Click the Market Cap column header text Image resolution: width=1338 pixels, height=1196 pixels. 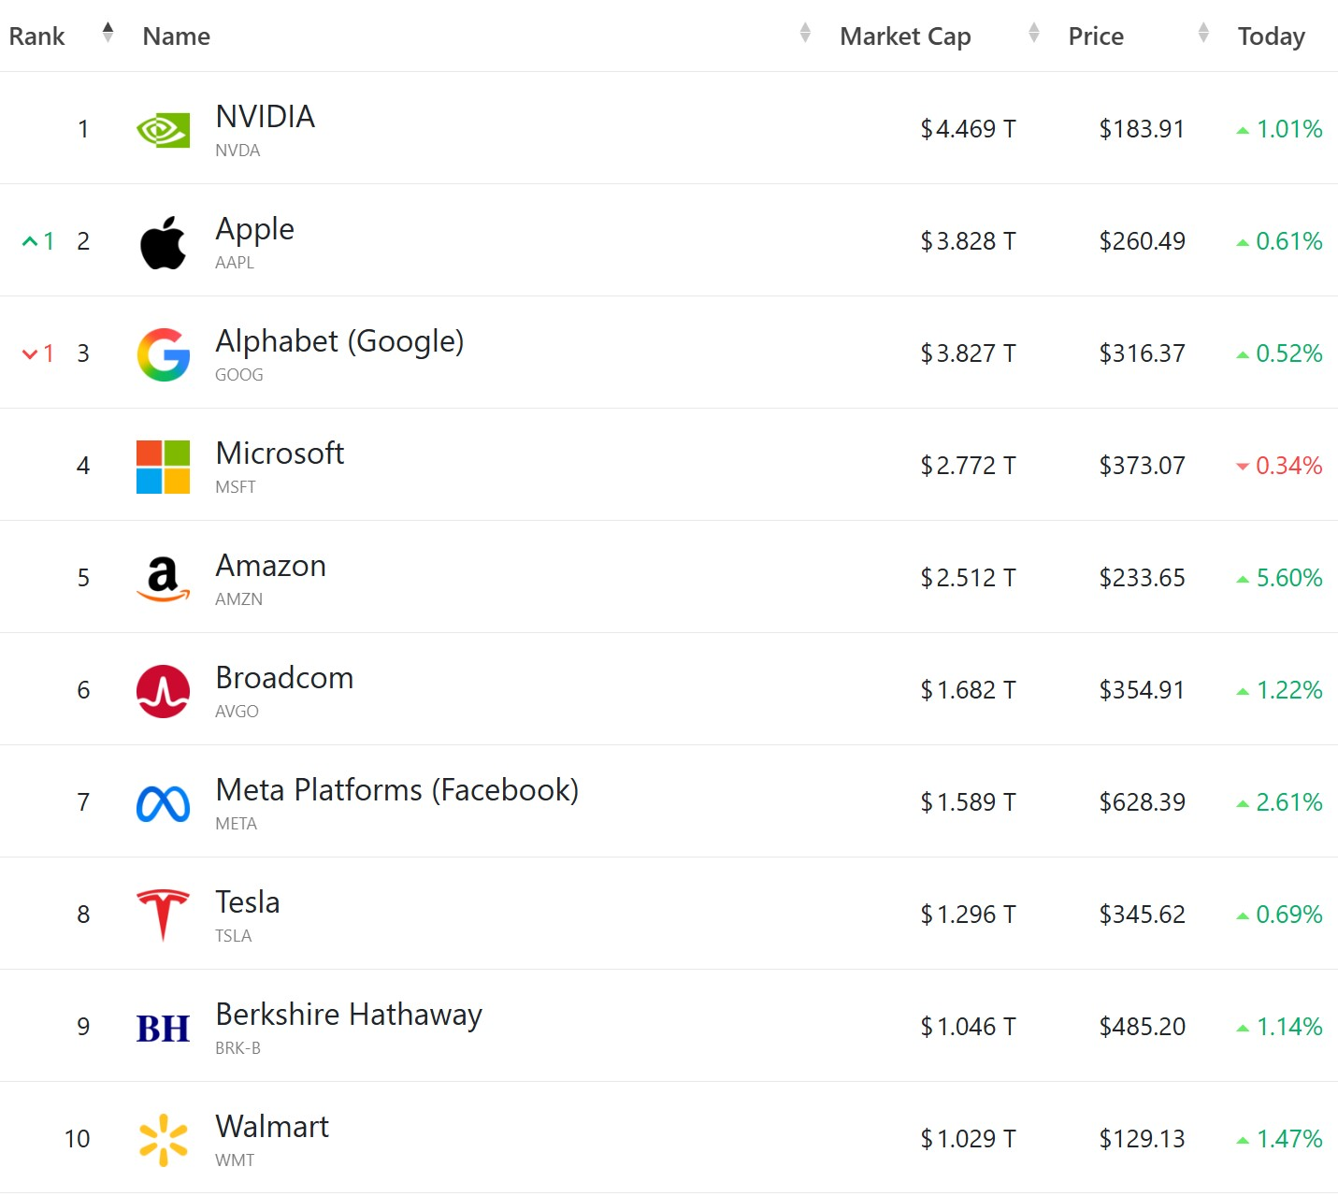pyautogui.click(x=905, y=36)
